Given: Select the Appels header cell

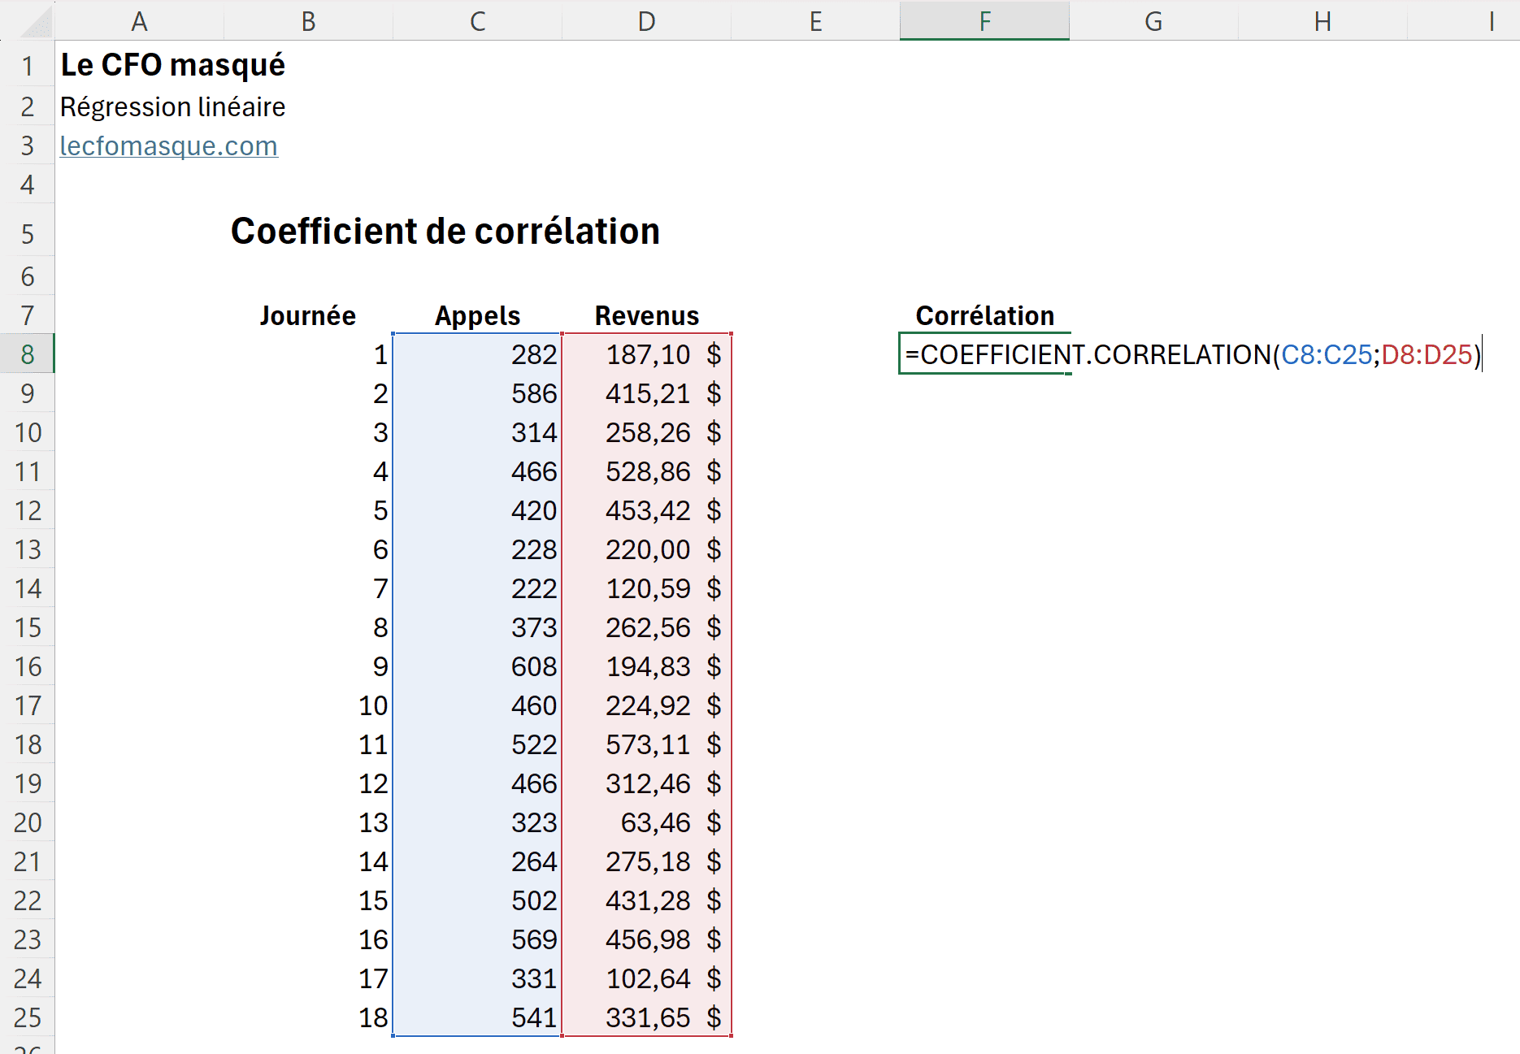Looking at the screenshot, I should (476, 315).
